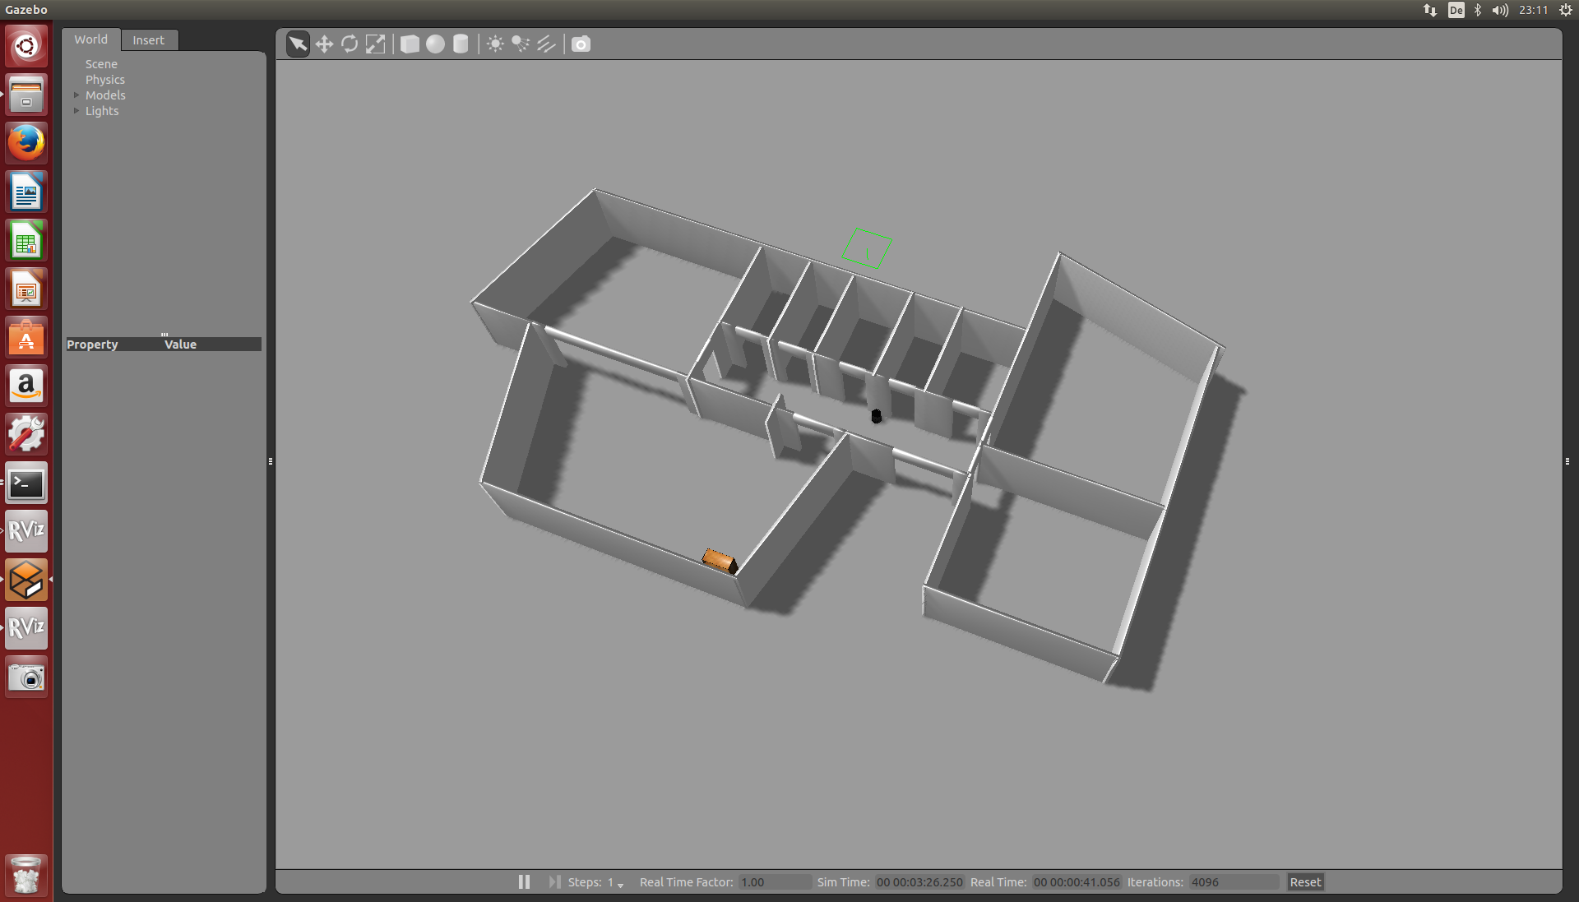Open the Steps count dropdown
The image size is (1579, 902).
pos(620,884)
